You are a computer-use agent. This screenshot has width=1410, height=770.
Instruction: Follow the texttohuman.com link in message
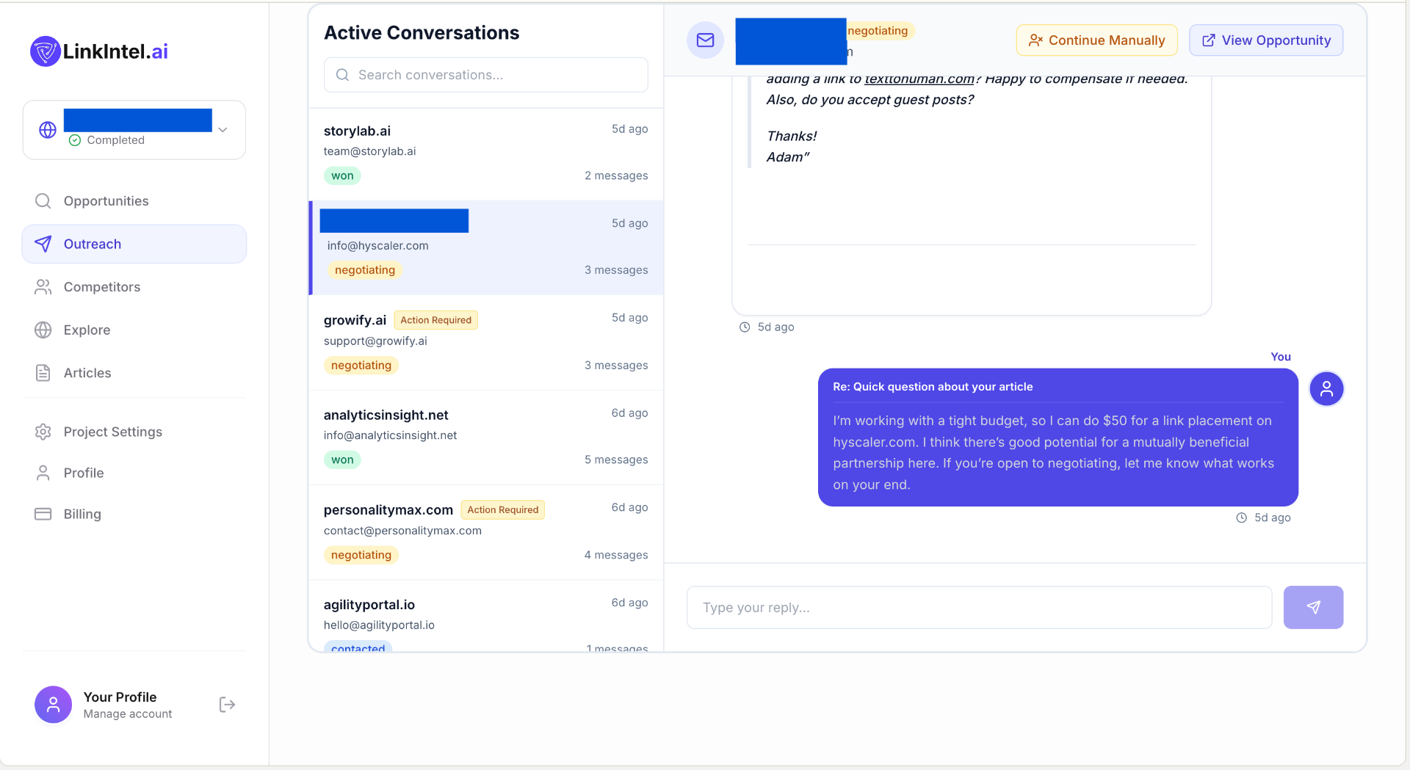click(919, 79)
